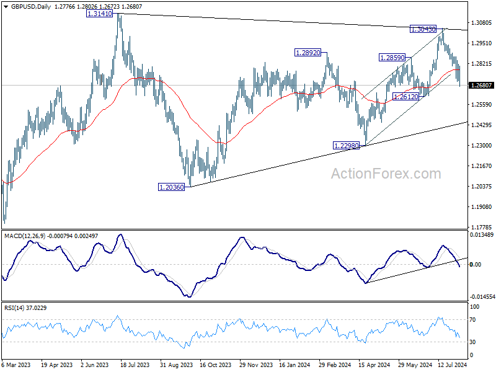Click the 6 Mar 2023 date marker
The image size is (496, 372).
[16, 365]
